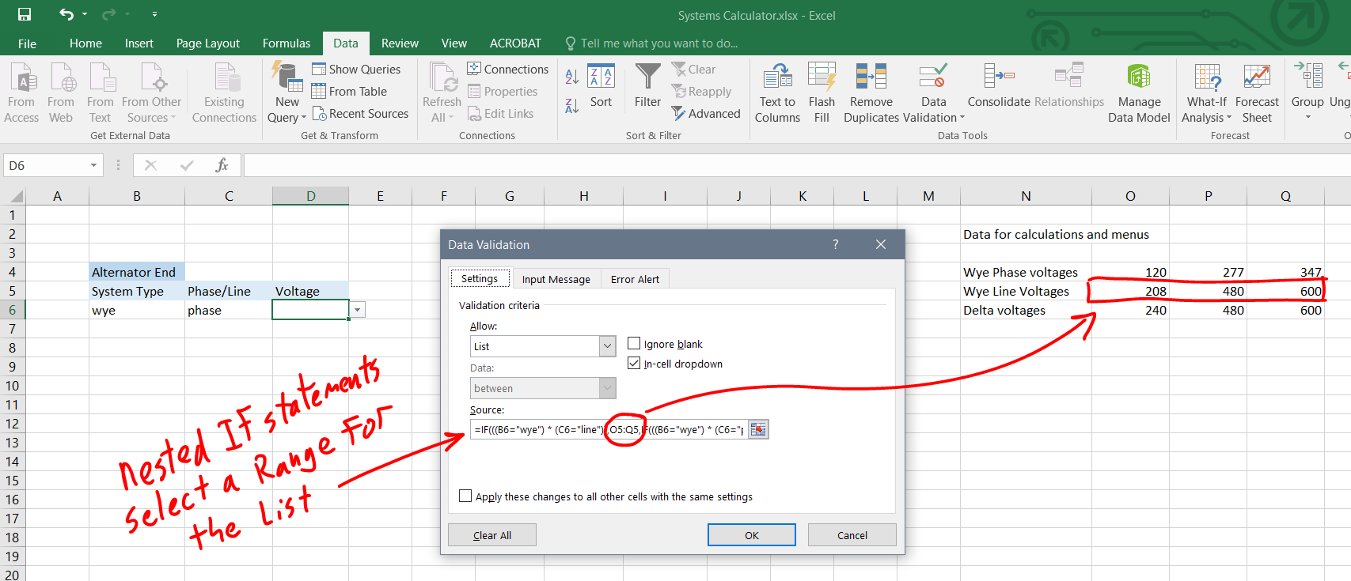1351x581 pixels.
Task: Open Manage Data Model
Action: (1139, 92)
